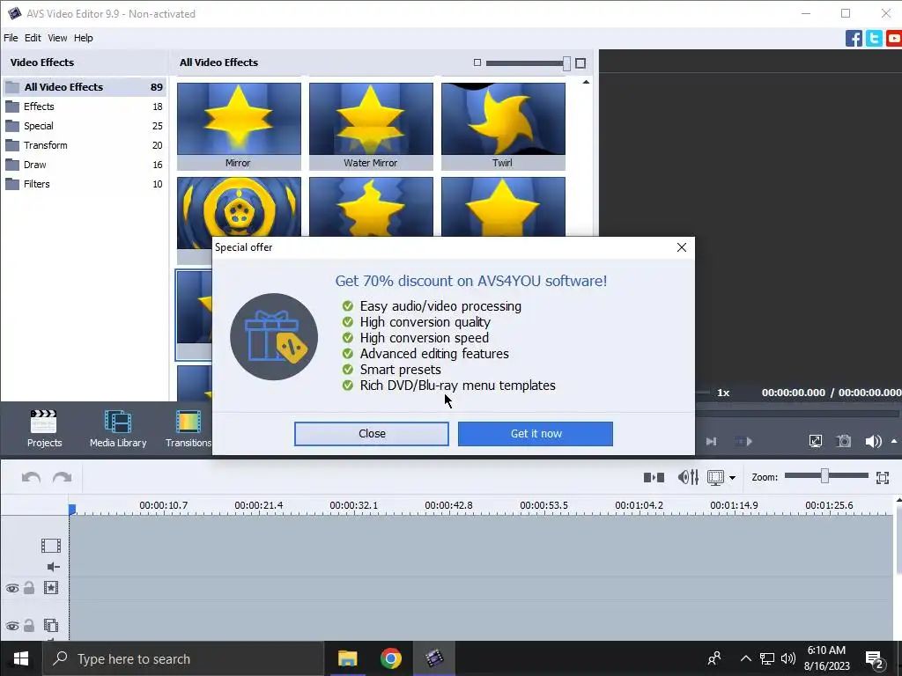Show hidden system tray icons
The width and height of the screenshot is (902, 676).
[745, 658]
